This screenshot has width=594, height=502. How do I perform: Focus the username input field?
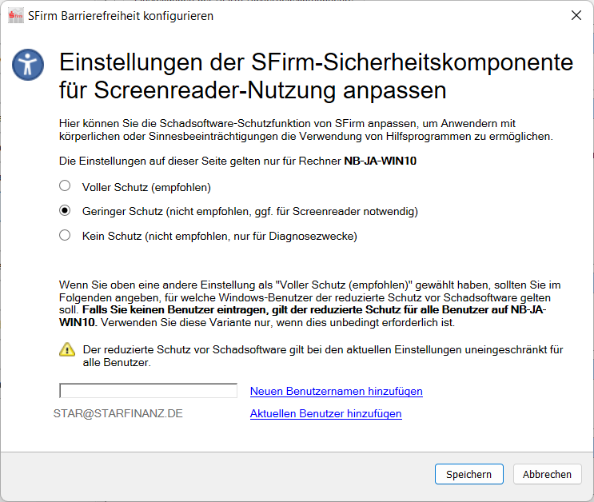click(x=148, y=391)
